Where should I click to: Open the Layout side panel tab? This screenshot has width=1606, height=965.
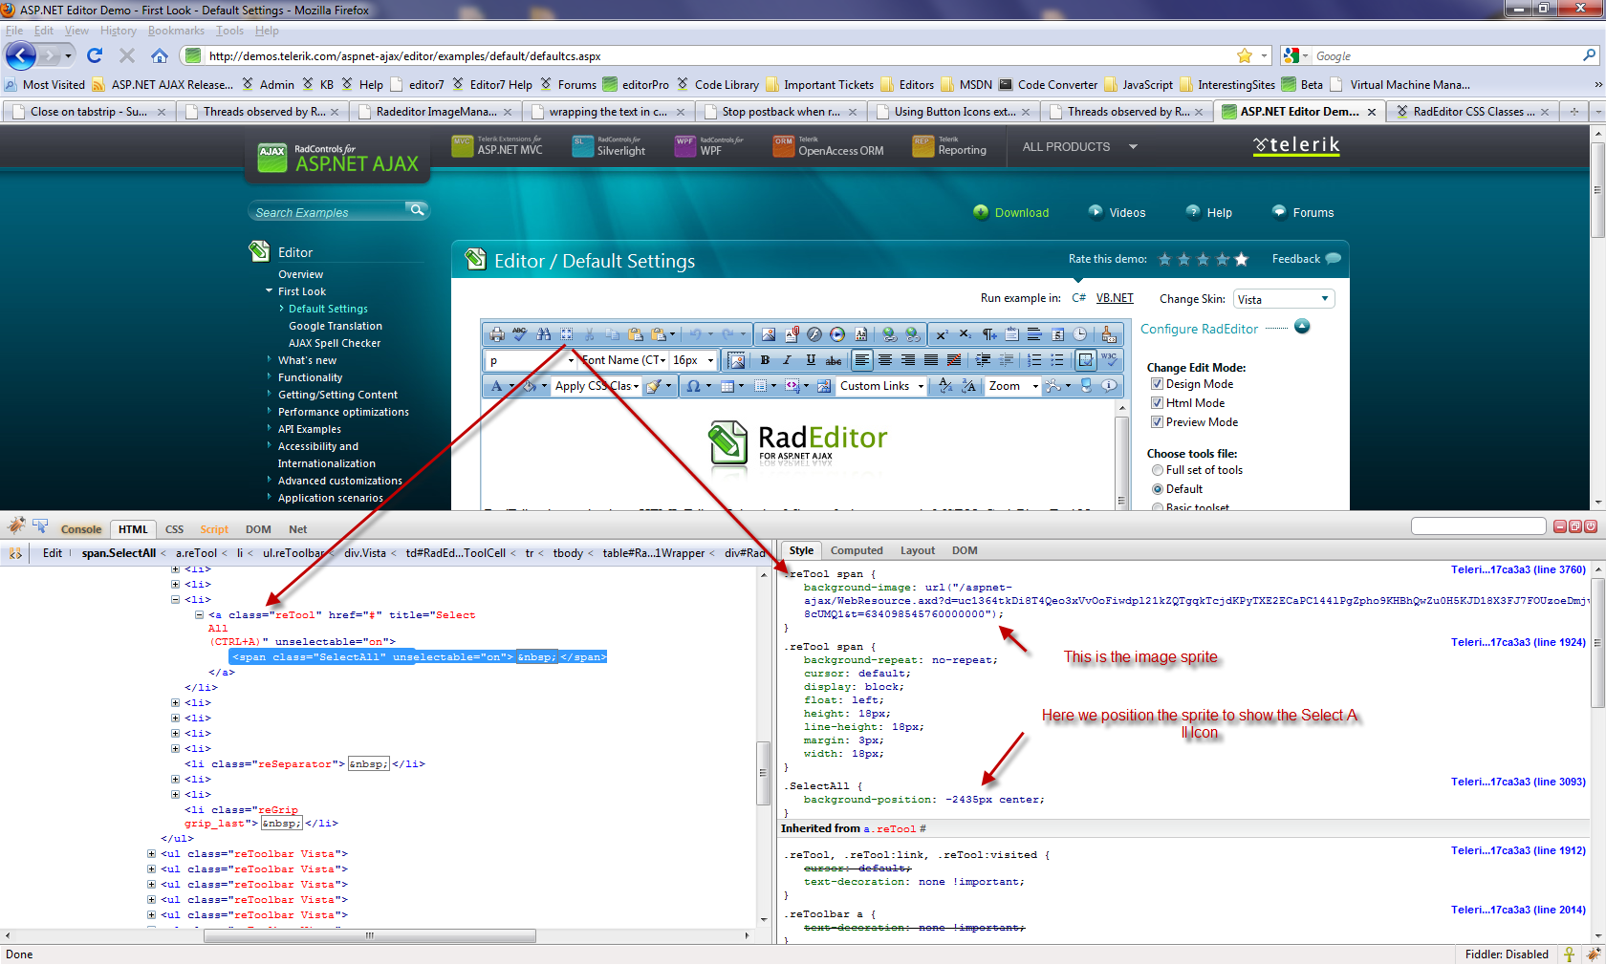point(918,550)
